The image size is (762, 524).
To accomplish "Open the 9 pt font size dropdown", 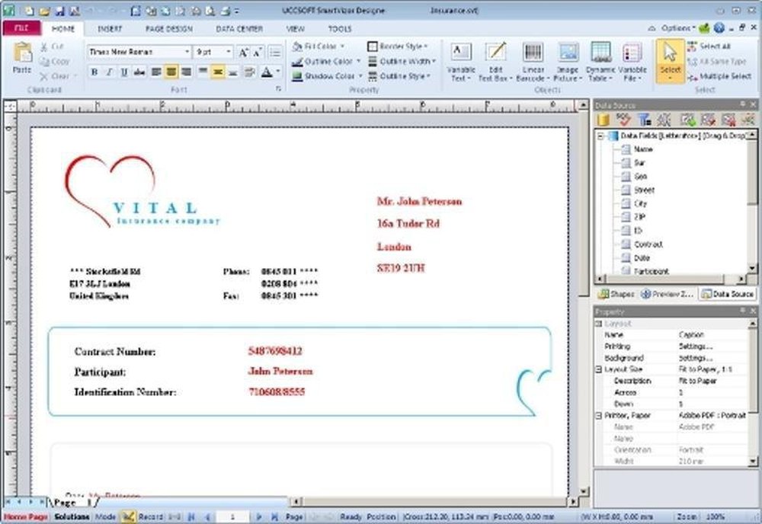I will pyautogui.click(x=229, y=52).
